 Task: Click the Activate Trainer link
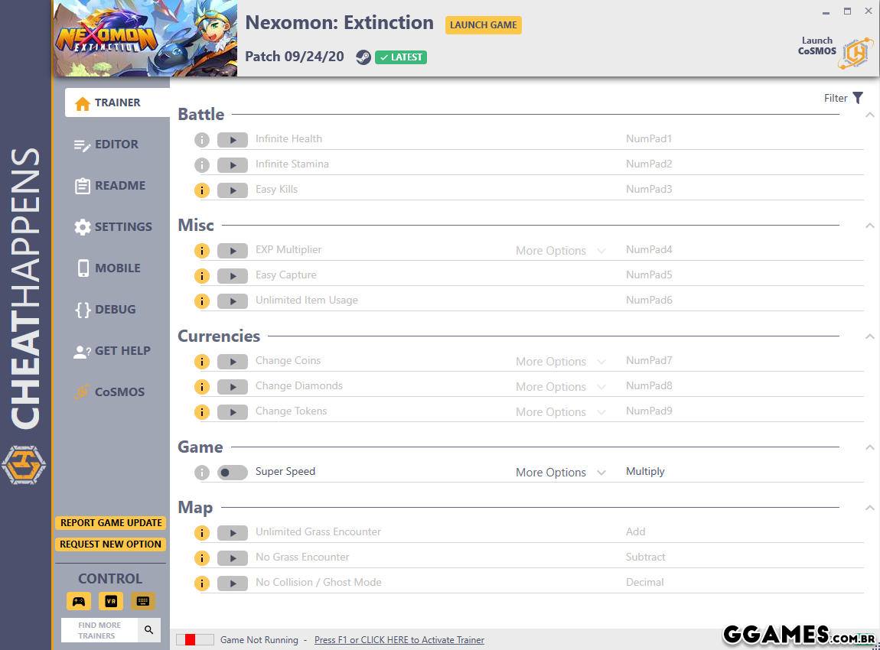click(399, 640)
